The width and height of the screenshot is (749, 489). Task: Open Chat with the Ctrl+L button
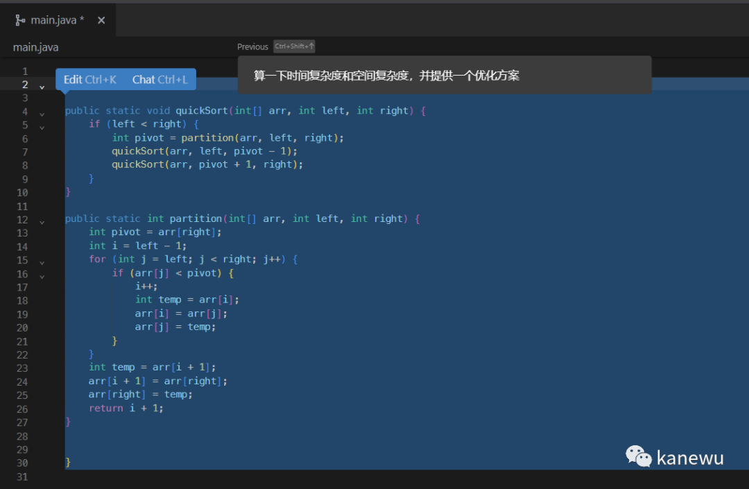[160, 80]
